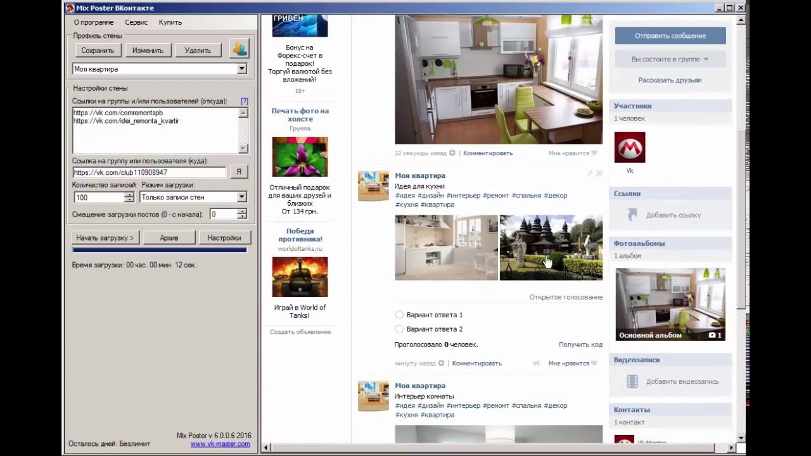
Task: Click the Добавить видеозапись film icon
Action: pos(632,381)
